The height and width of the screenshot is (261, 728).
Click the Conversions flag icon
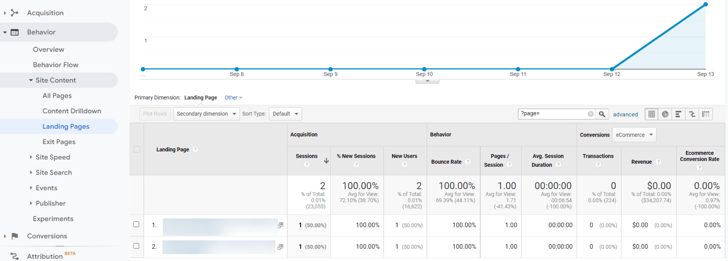click(x=14, y=236)
